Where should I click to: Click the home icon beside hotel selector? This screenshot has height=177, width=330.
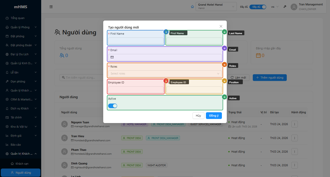click(192, 7)
